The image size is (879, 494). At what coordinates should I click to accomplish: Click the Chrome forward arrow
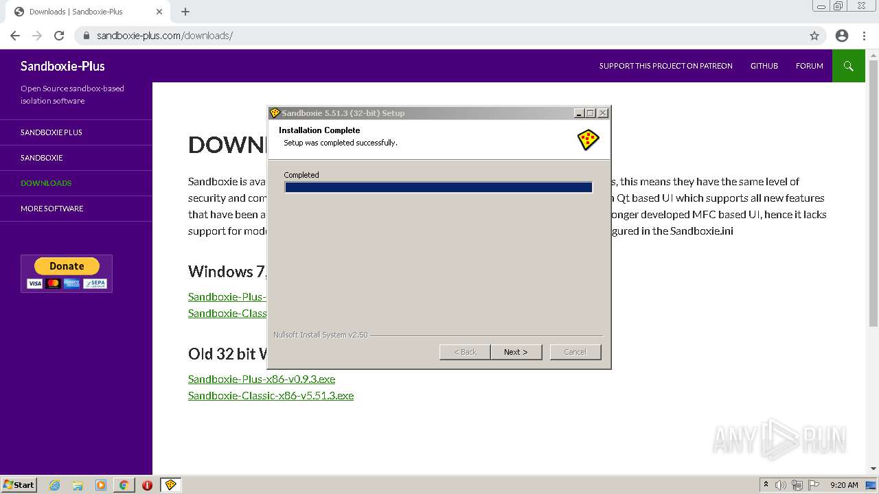(x=37, y=36)
